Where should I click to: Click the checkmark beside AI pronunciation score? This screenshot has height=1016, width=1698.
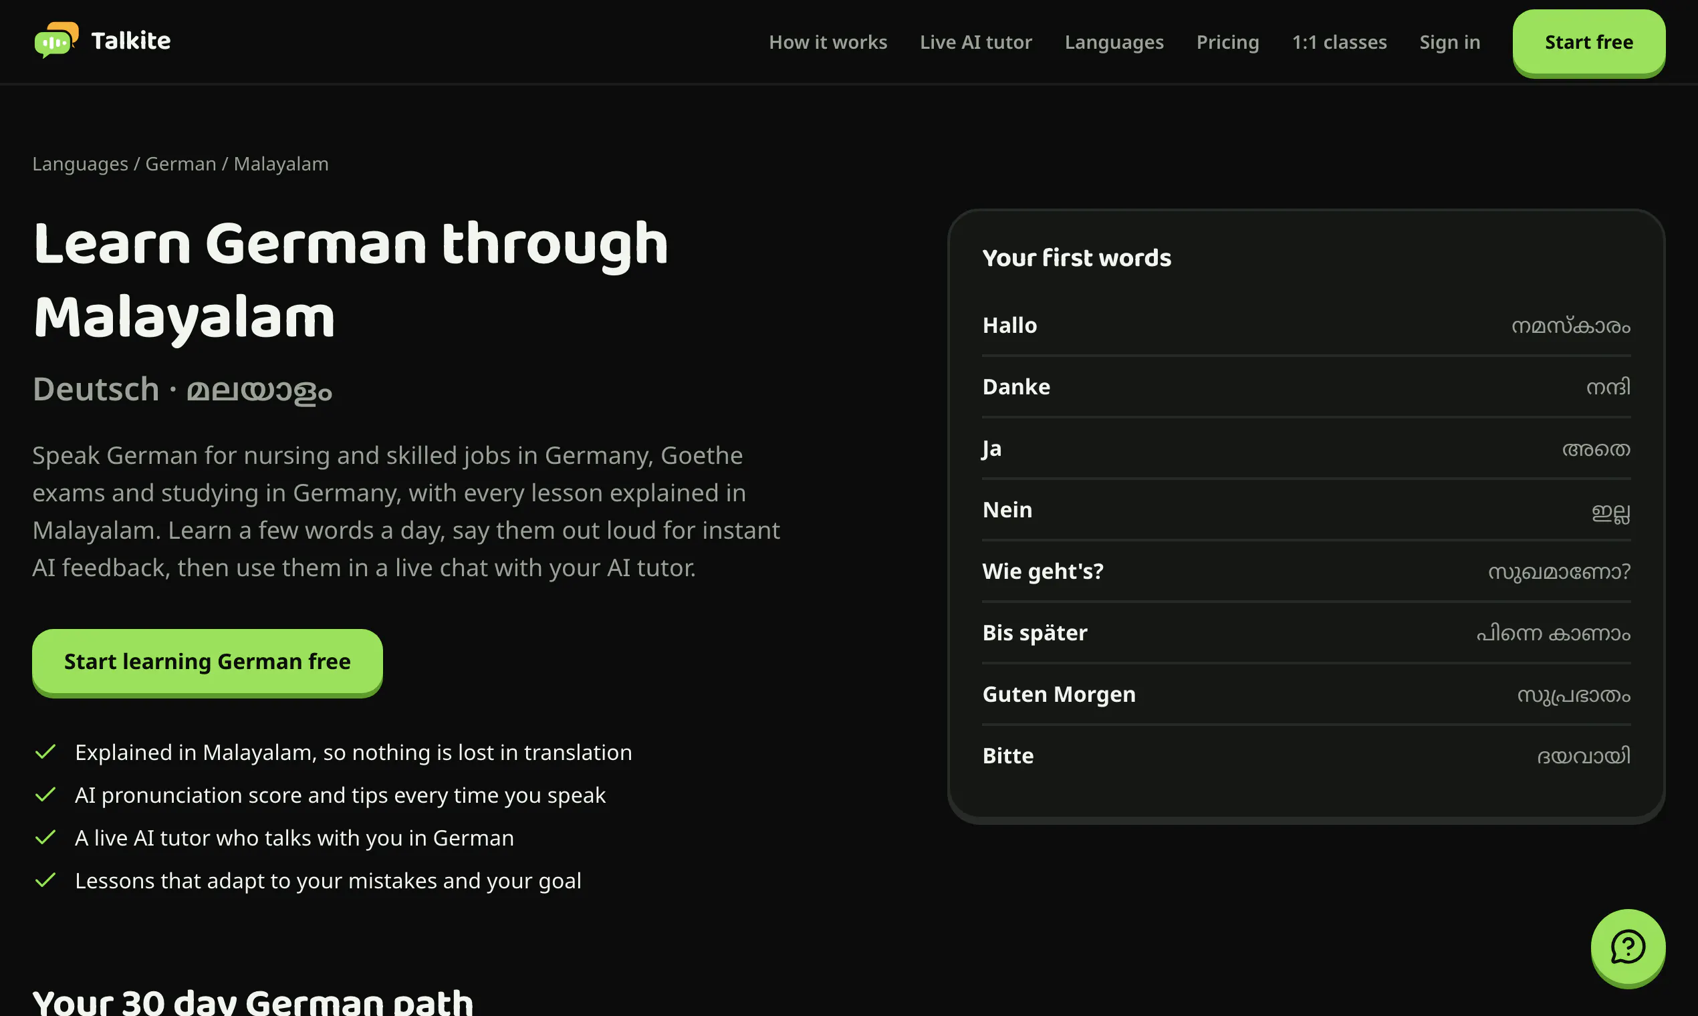click(x=45, y=794)
